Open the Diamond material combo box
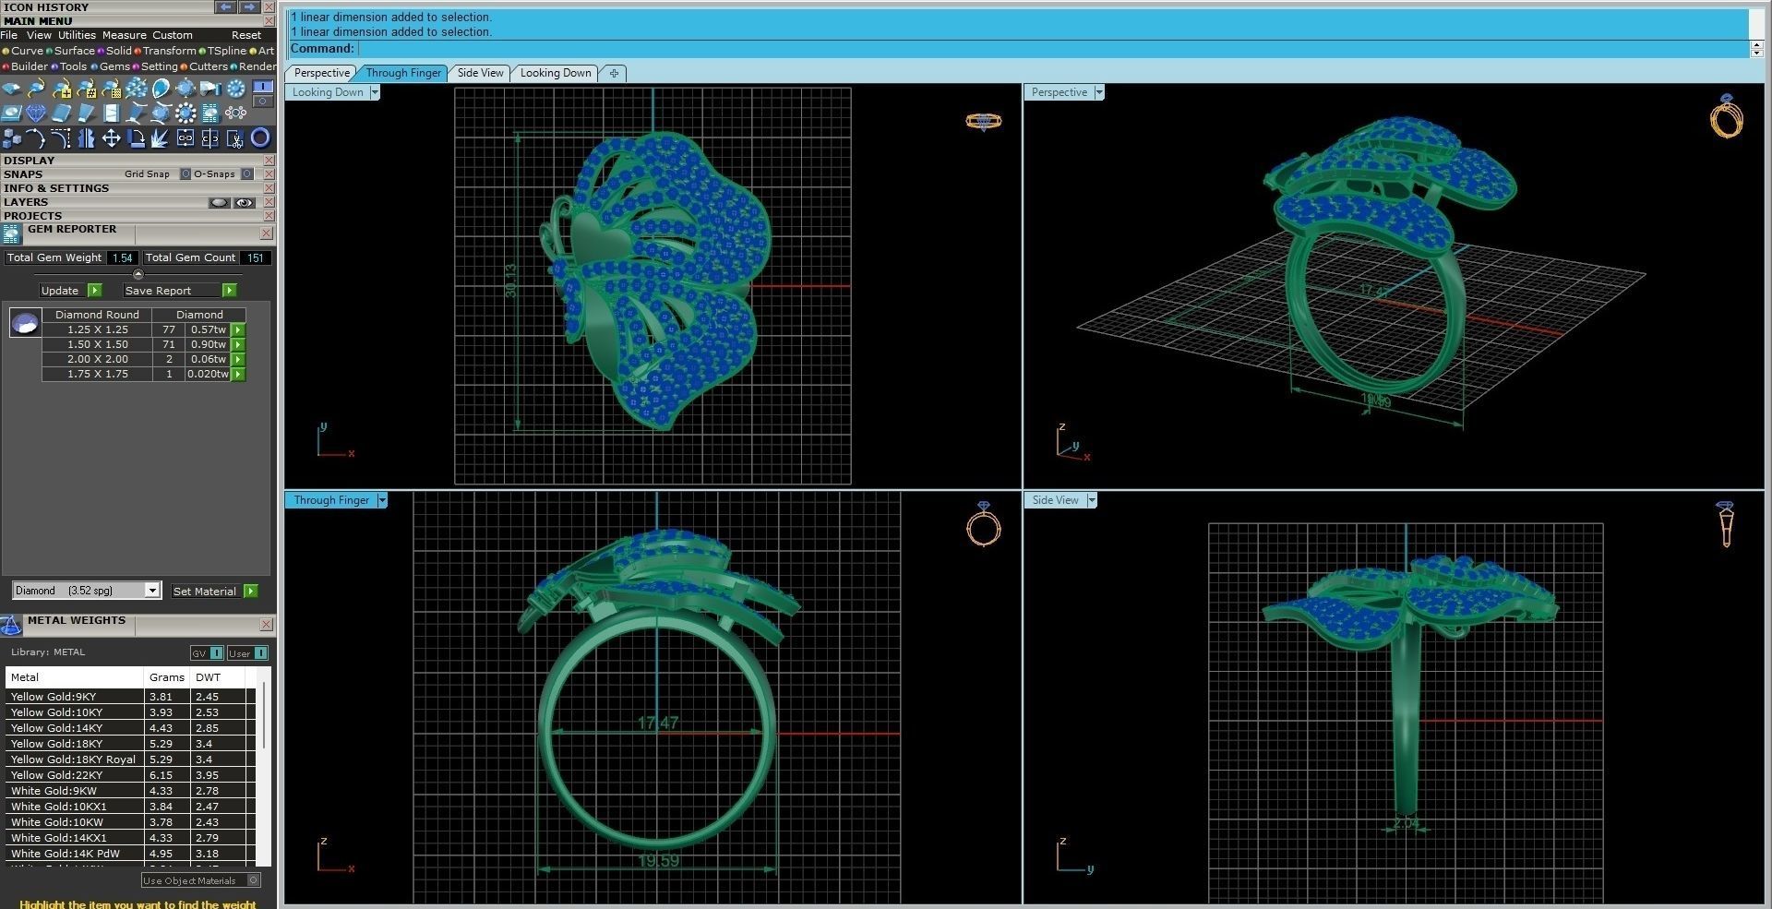 [87, 591]
